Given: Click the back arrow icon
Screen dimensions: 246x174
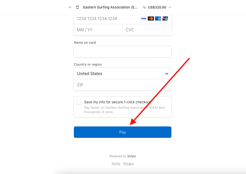Looking at the screenshot, I should pyautogui.click(x=70, y=7).
